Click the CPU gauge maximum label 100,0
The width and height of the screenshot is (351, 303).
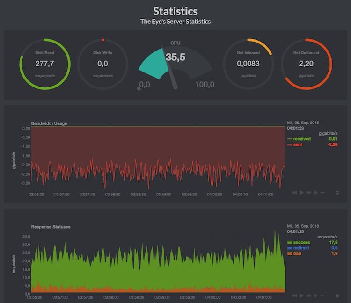[205, 85]
